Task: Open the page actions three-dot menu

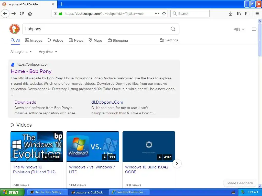Action: coord(157,14)
